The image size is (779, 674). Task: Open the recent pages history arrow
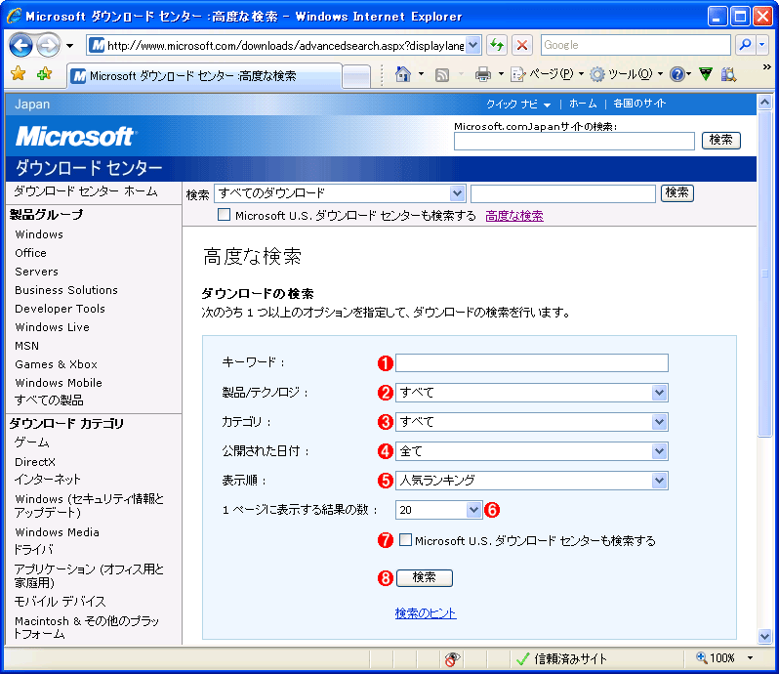69,46
